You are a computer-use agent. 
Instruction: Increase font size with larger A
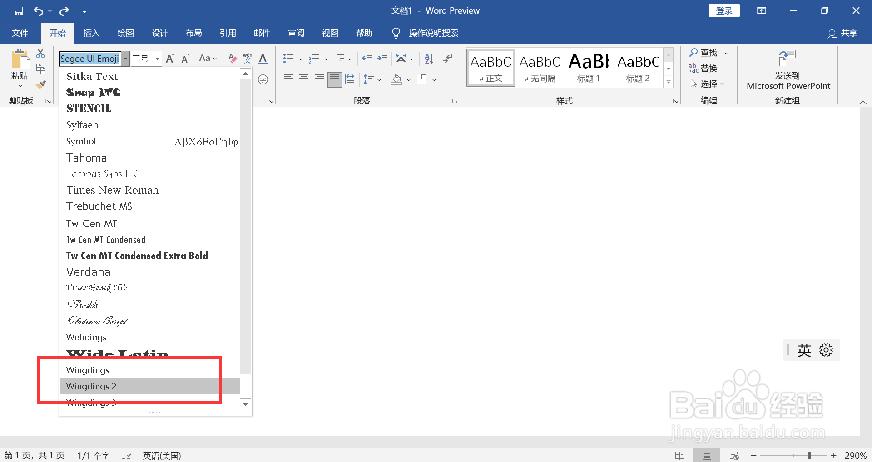170,59
